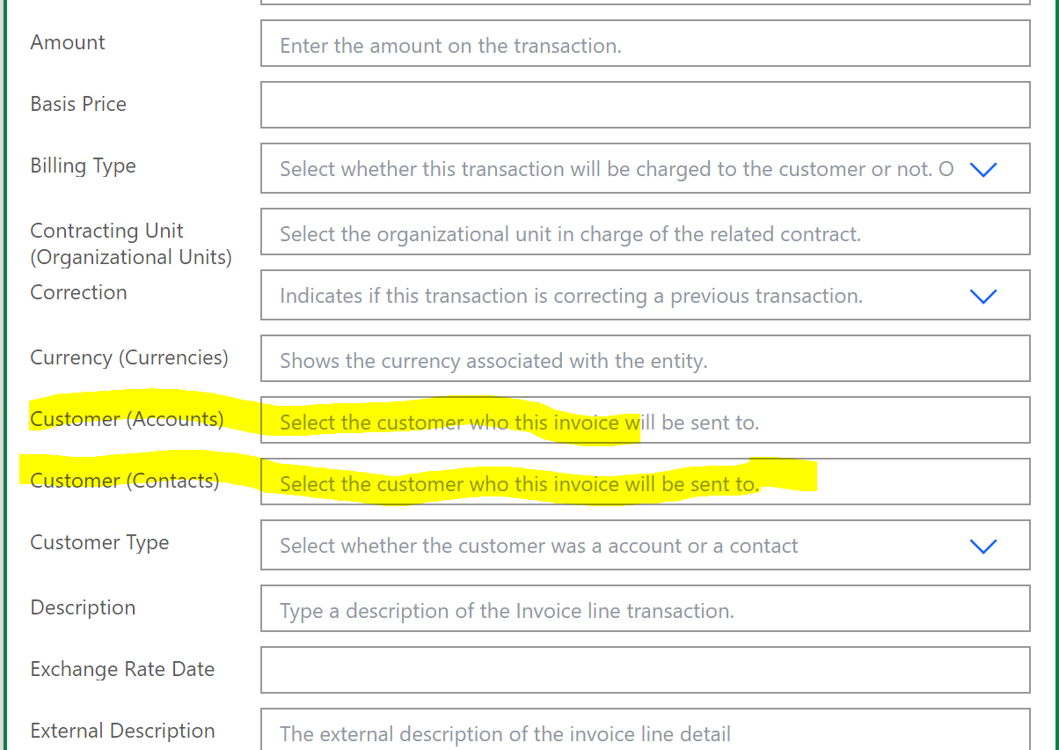
Task: Click the Contracting Unit field
Action: coord(645,232)
